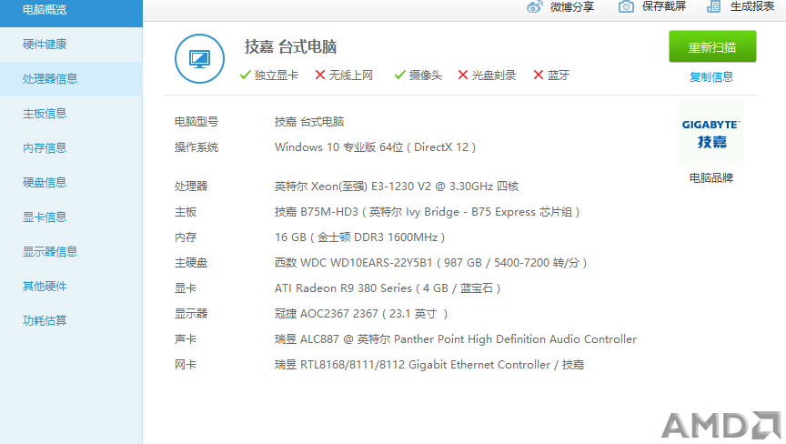Viewport: 786px width, 444px height.
Task: Click 保存截屏 label
Action: 664,6
